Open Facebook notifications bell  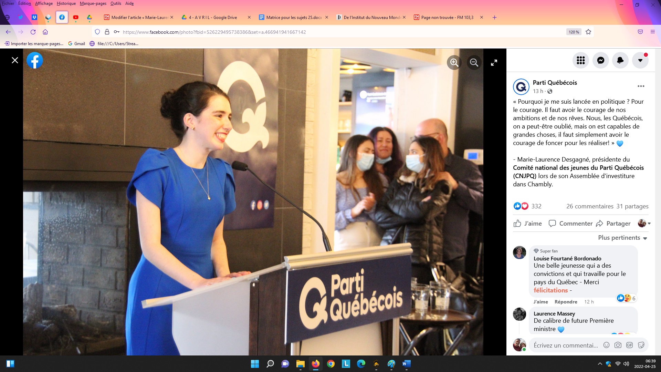620,60
